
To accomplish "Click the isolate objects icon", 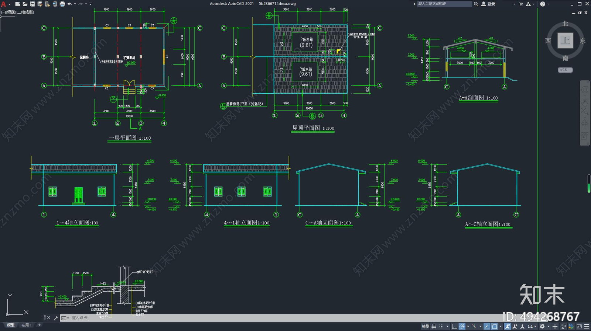I will [x=563, y=327].
